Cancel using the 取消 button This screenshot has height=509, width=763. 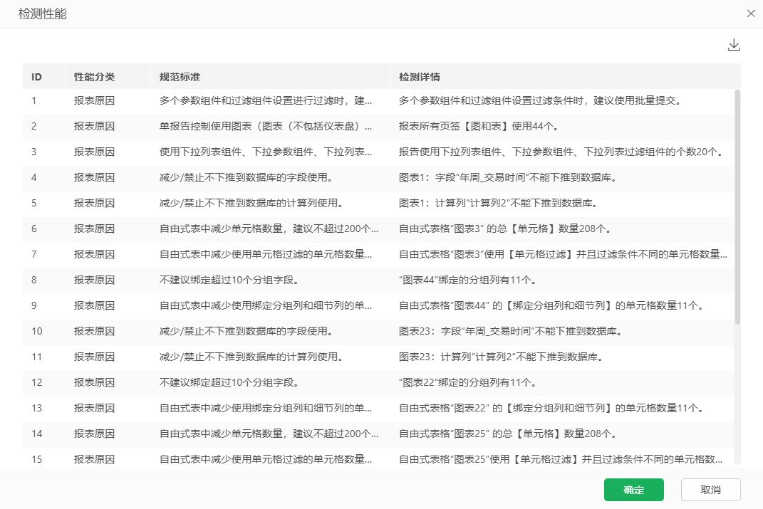click(710, 490)
